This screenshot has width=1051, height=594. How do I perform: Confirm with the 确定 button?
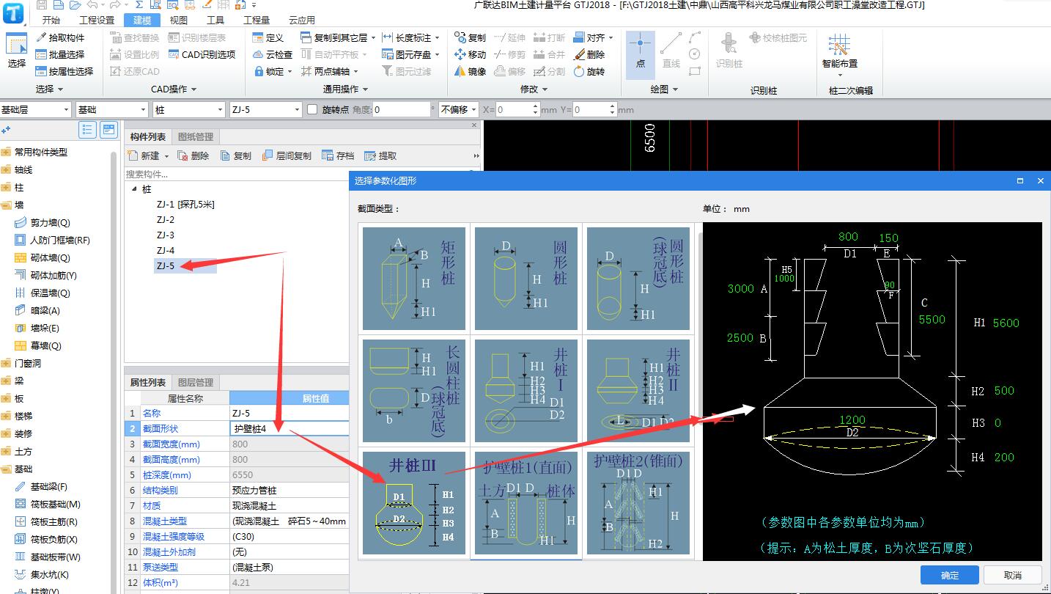950,575
